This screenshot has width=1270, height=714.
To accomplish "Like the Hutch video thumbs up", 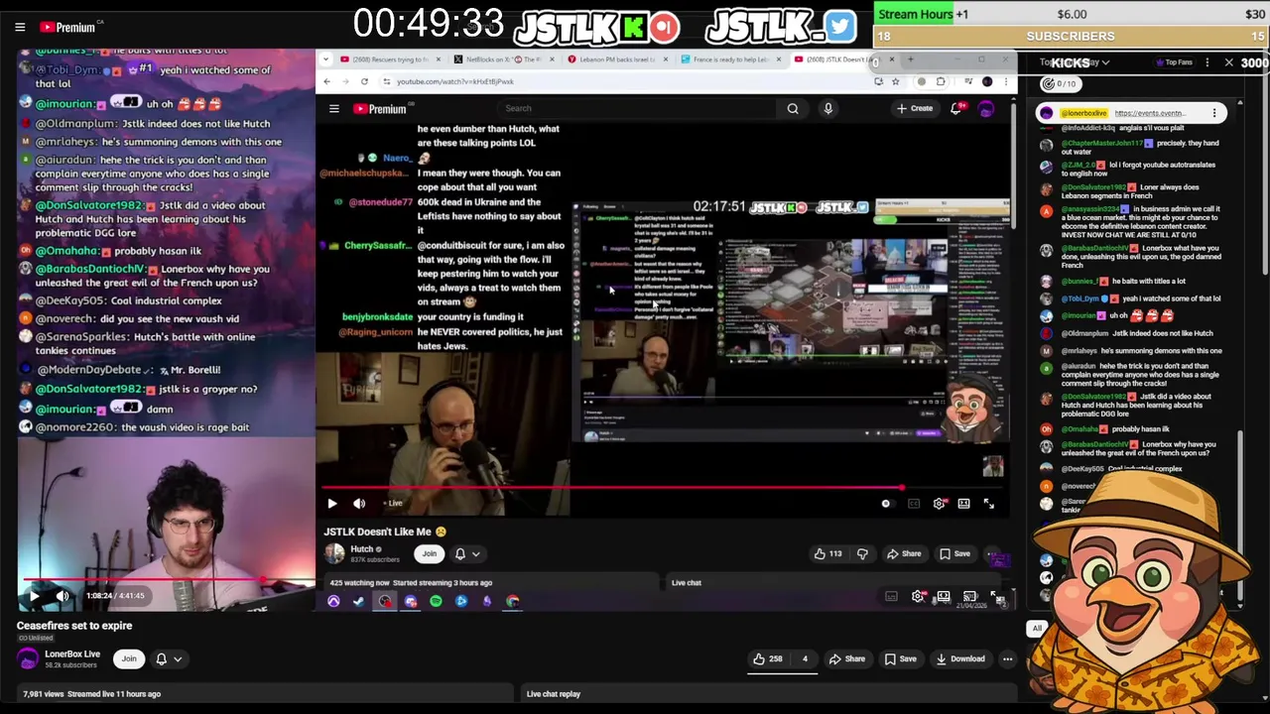I will [827, 554].
